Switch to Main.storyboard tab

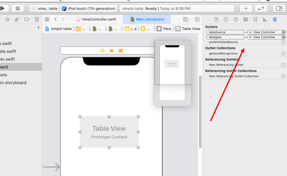[x=147, y=19]
